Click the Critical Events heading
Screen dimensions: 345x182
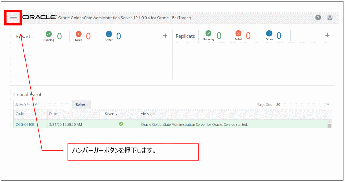click(28, 95)
